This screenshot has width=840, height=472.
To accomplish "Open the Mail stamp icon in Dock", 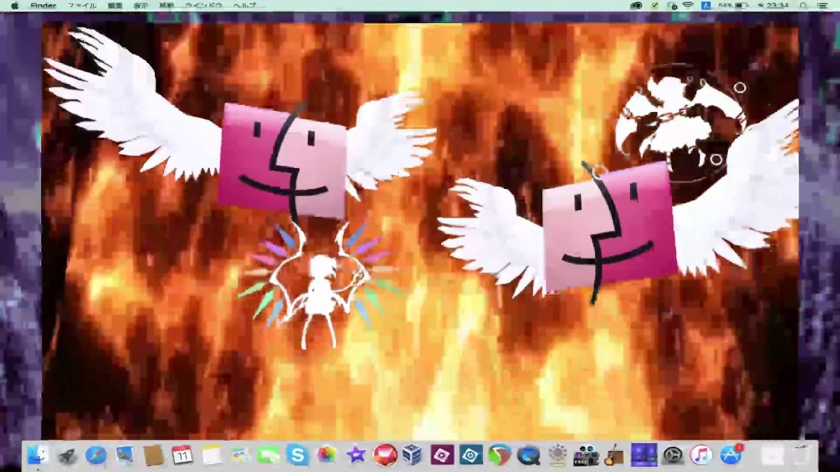I will tap(125, 455).
